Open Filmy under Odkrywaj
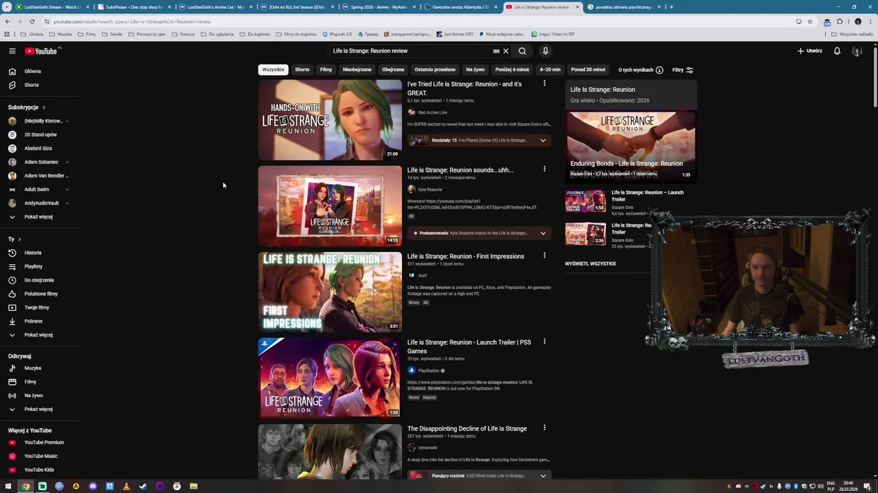This screenshot has height=493, width=878. click(x=39, y=381)
